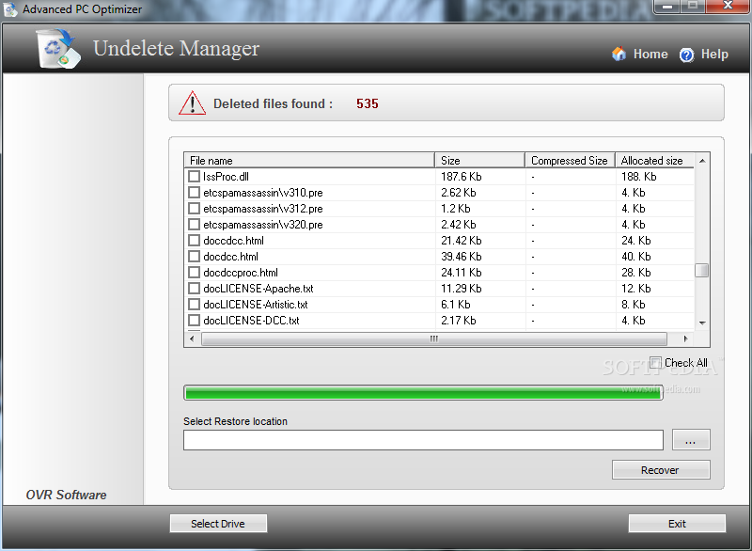
Task: Click the 1.2 Kb size cell
Action: coord(456,209)
